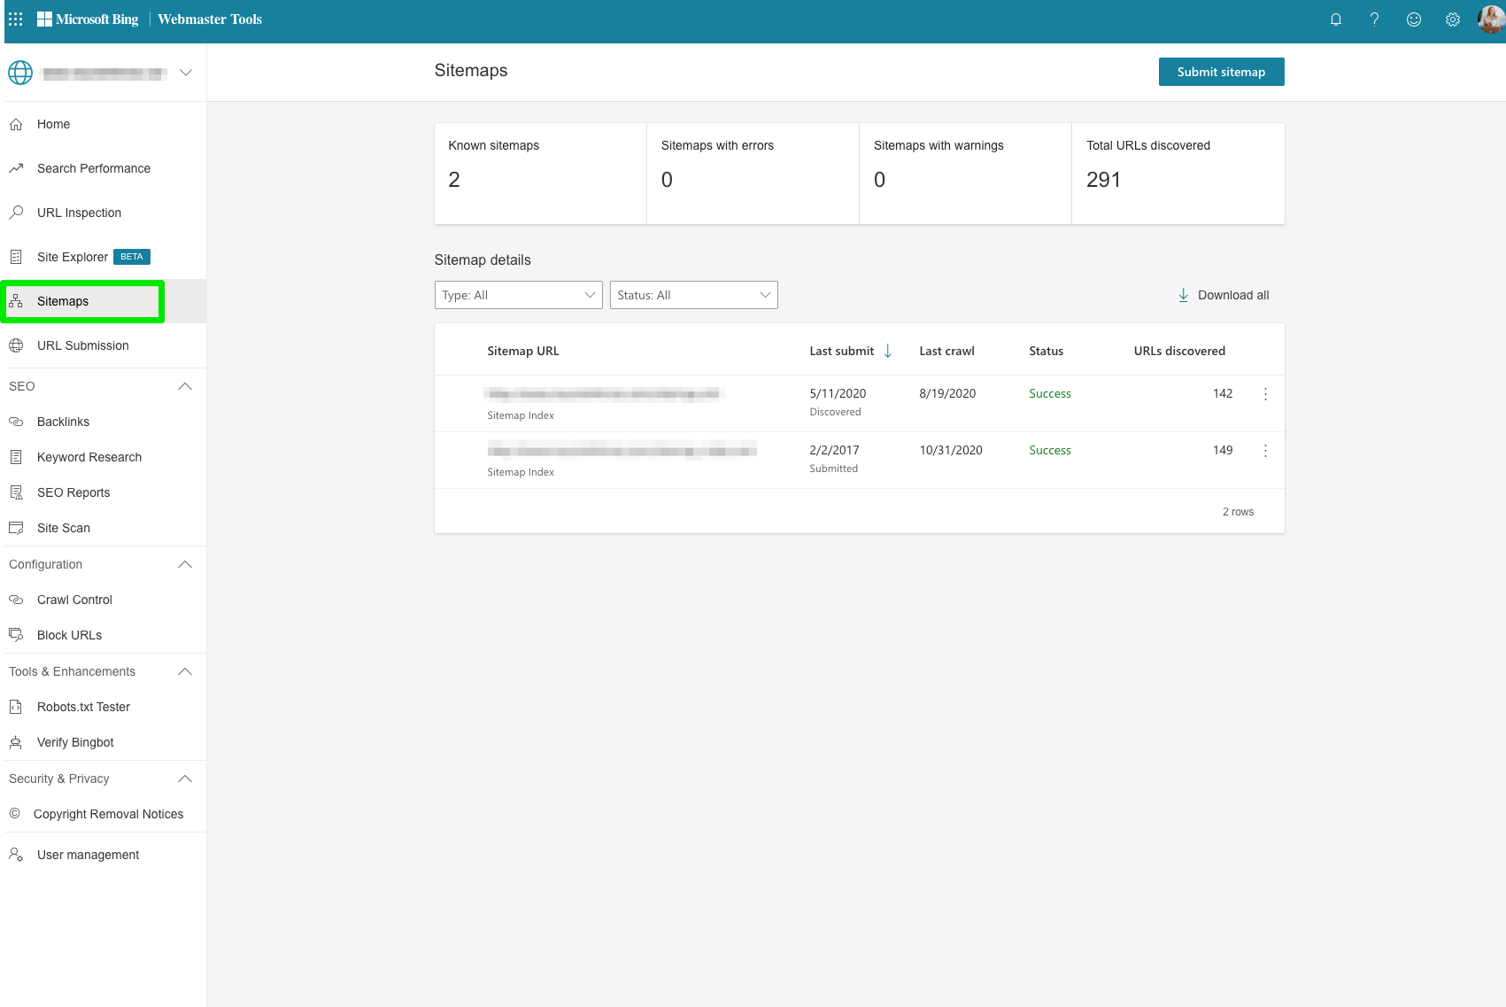1506x1007 pixels.
Task: Open the Microsoft apps launcher grid
Action: click(14, 19)
